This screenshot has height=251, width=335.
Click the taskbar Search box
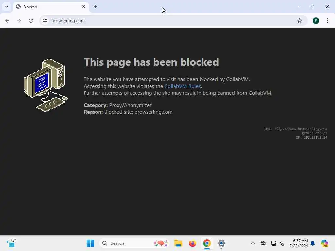pyautogui.click(x=134, y=243)
